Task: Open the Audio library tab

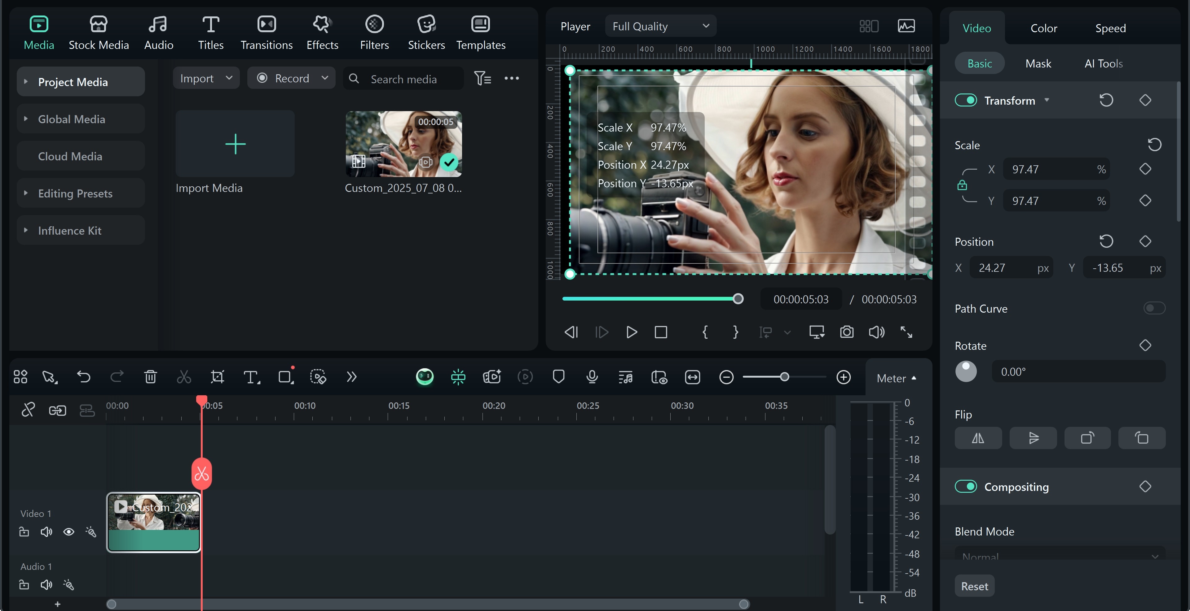Action: click(x=158, y=32)
